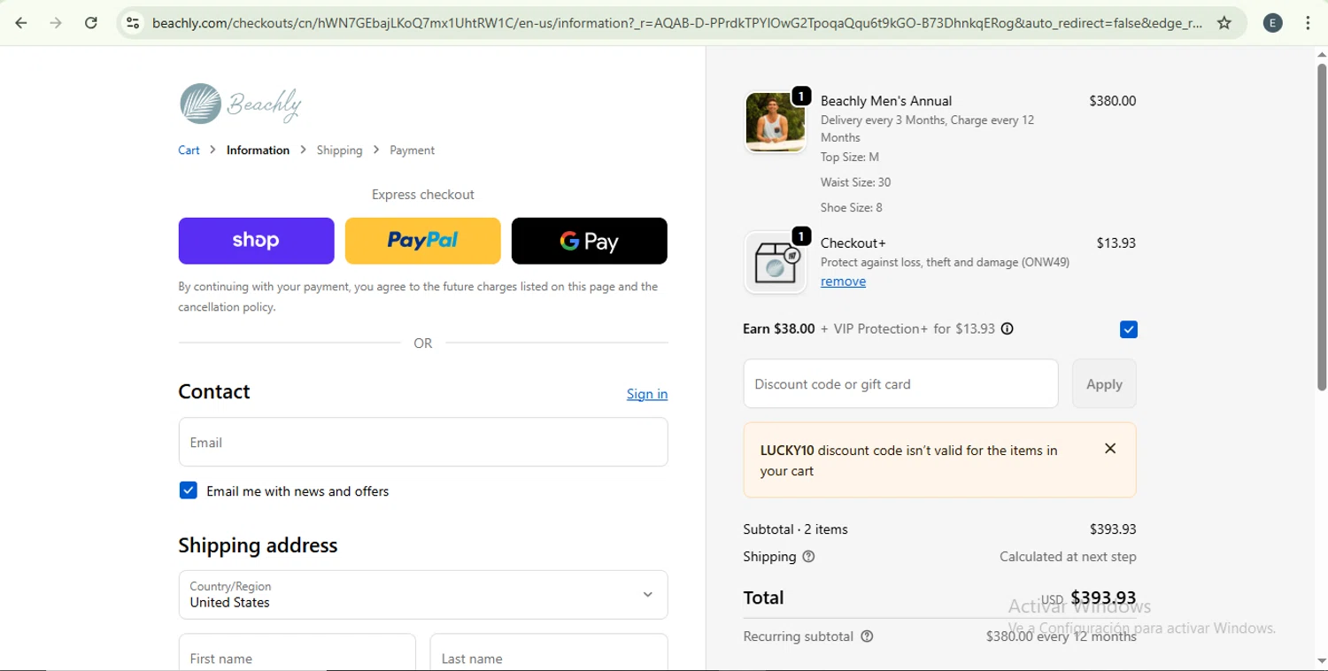Click 'Shoe Size: 8' text

pyautogui.click(x=852, y=208)
